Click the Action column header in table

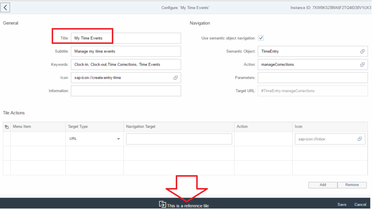(x=263, y=127)
